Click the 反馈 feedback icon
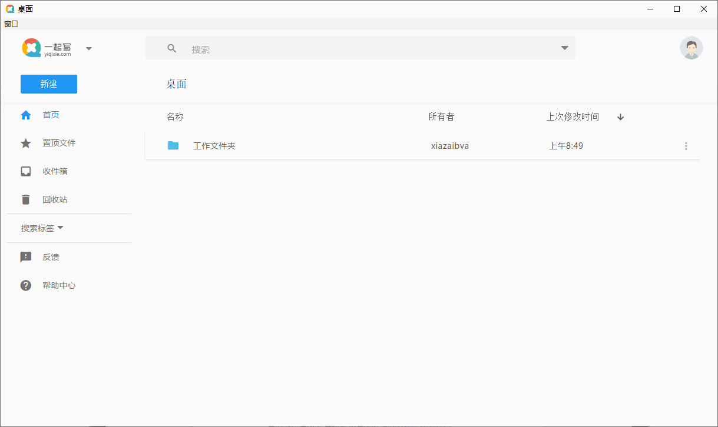718x427 pixels. tap(26, 257)
